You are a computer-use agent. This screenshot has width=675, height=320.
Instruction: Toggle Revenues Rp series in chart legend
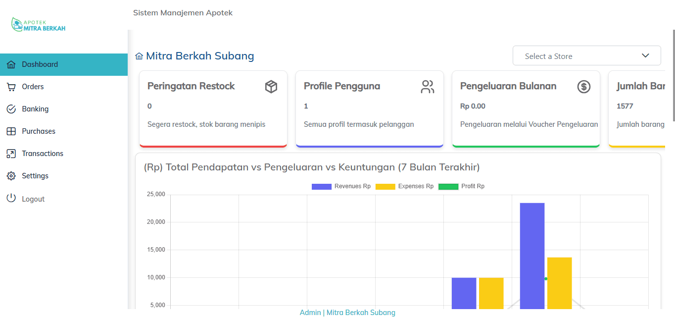[341, 186]
